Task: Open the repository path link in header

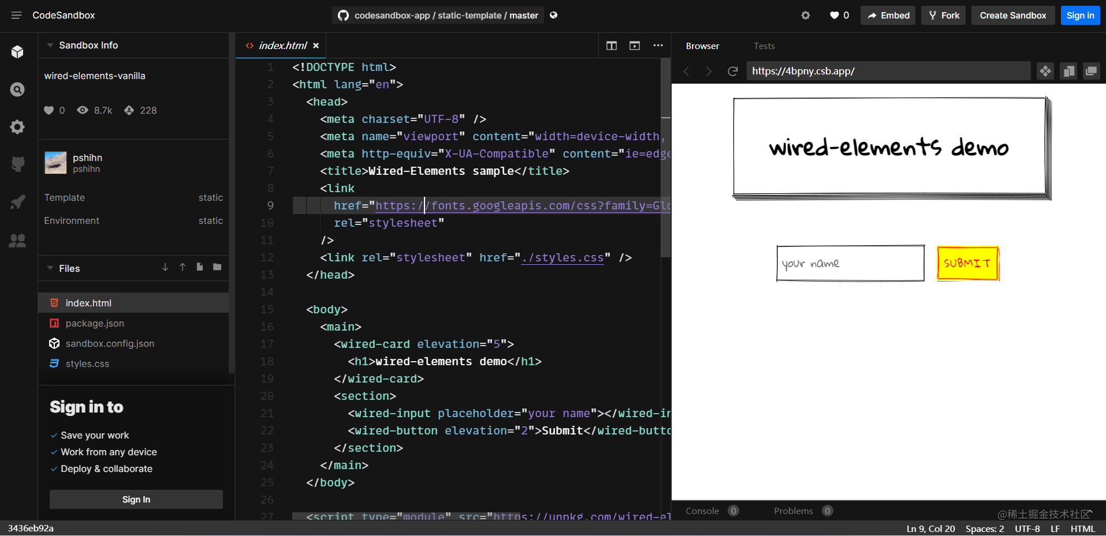Action: click(x=446, y=16)
